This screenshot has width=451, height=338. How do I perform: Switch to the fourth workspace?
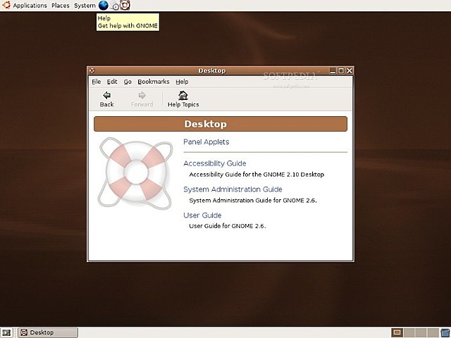[x=432, y=332]
